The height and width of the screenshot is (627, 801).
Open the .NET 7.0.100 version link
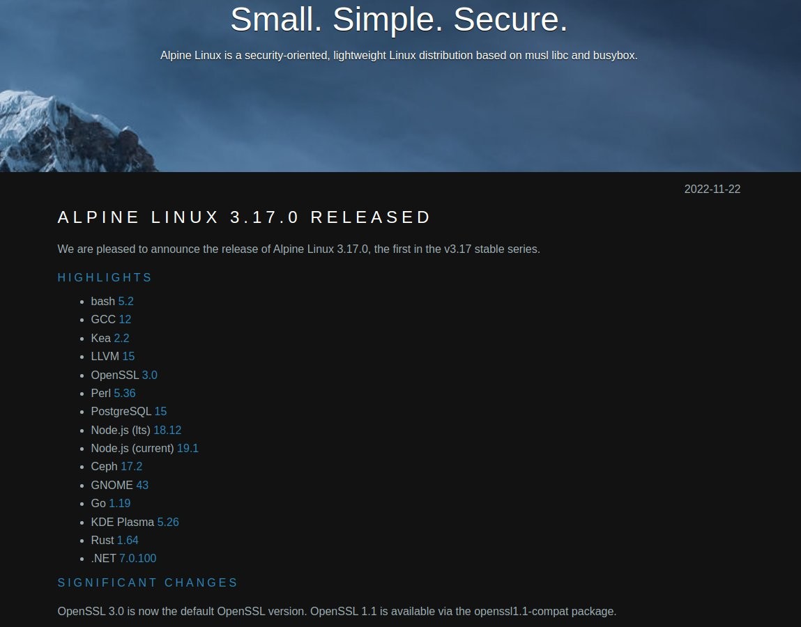tap(138, 559)
